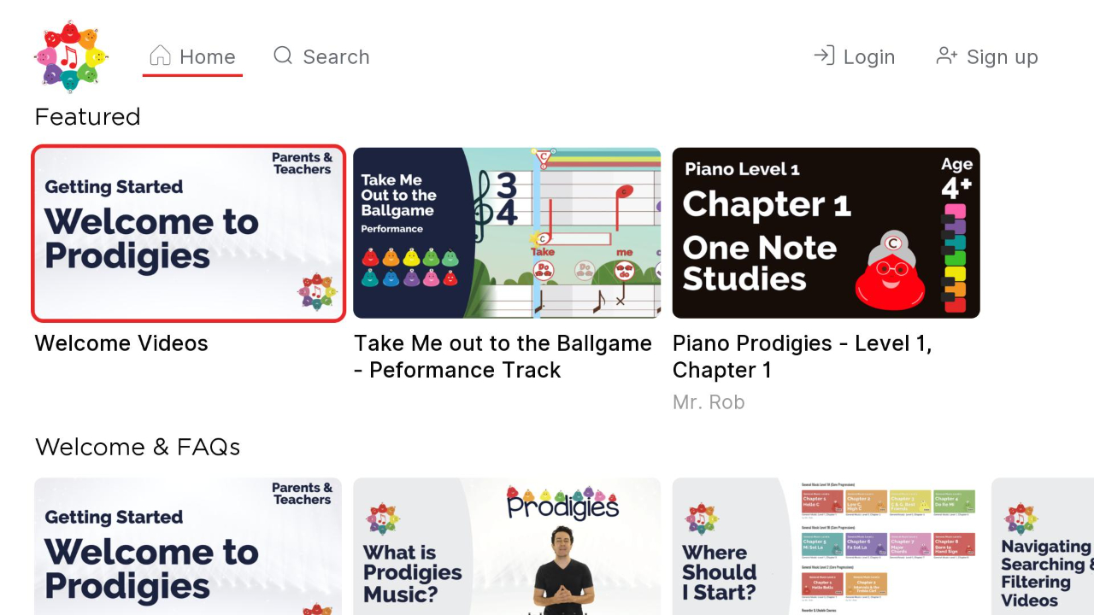
Task: Click the Welcome Videos title
Action: click(121, 343)
